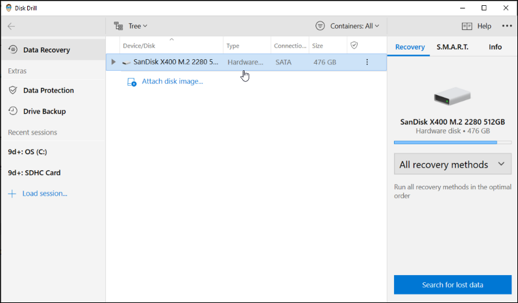Switch to the S.M.A.R.T. tab
Image resolution: width=518 pixels, height=303 pixels.
tap(452, 47)
